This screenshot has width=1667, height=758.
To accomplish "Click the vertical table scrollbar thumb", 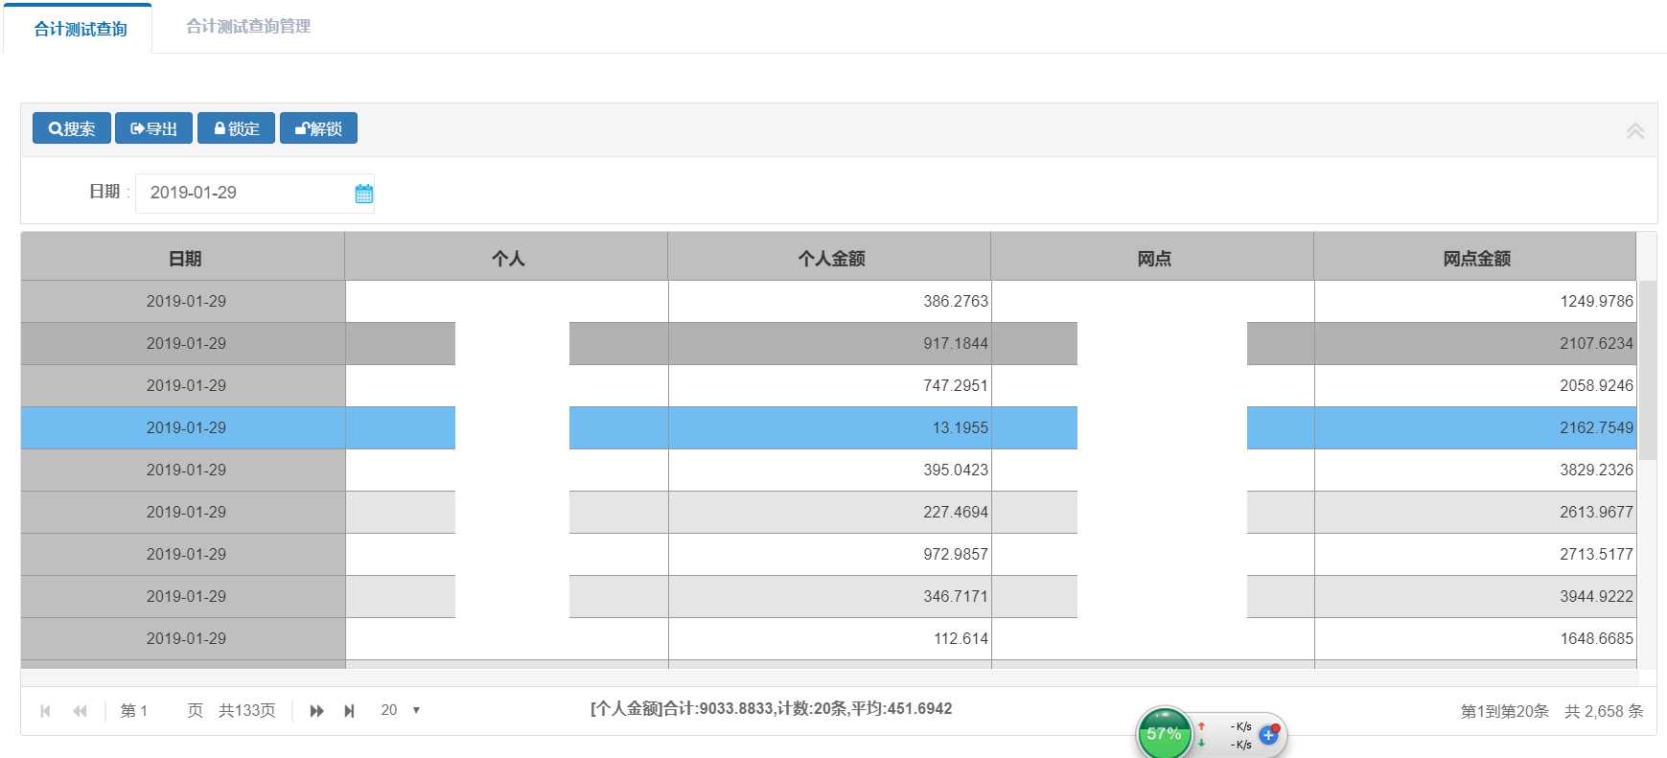I will 1647,370.
